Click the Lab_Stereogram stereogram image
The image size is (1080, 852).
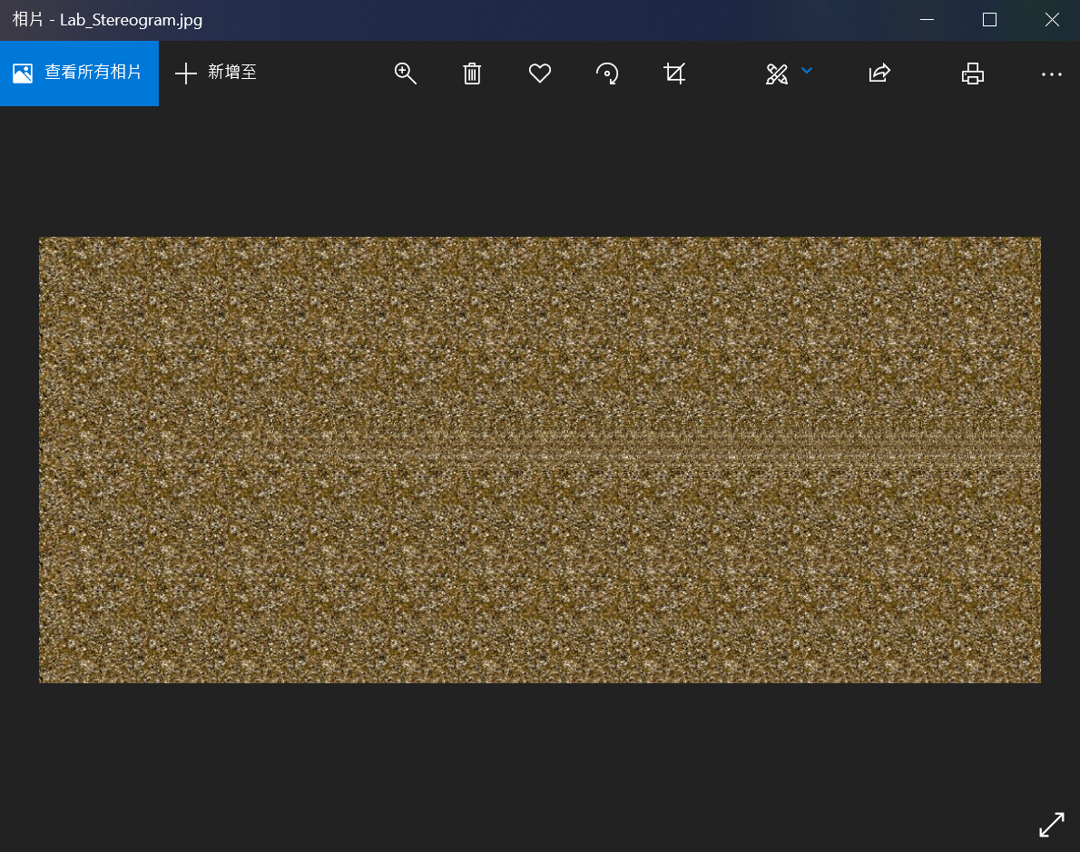540,460
